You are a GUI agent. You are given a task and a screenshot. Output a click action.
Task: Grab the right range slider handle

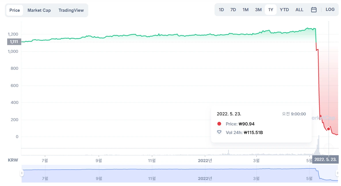click(337, 173)
